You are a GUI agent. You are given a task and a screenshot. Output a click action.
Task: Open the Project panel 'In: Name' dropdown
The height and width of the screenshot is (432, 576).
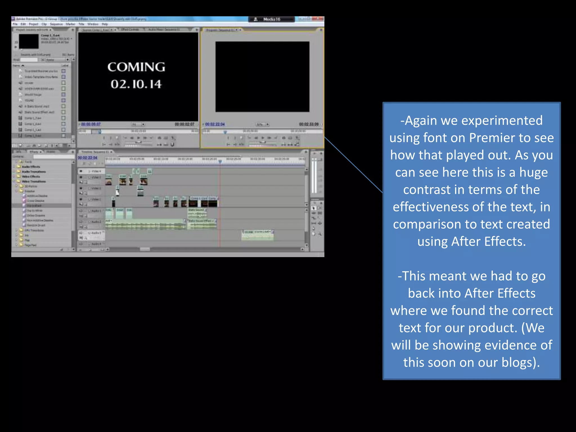coord(57,60)
